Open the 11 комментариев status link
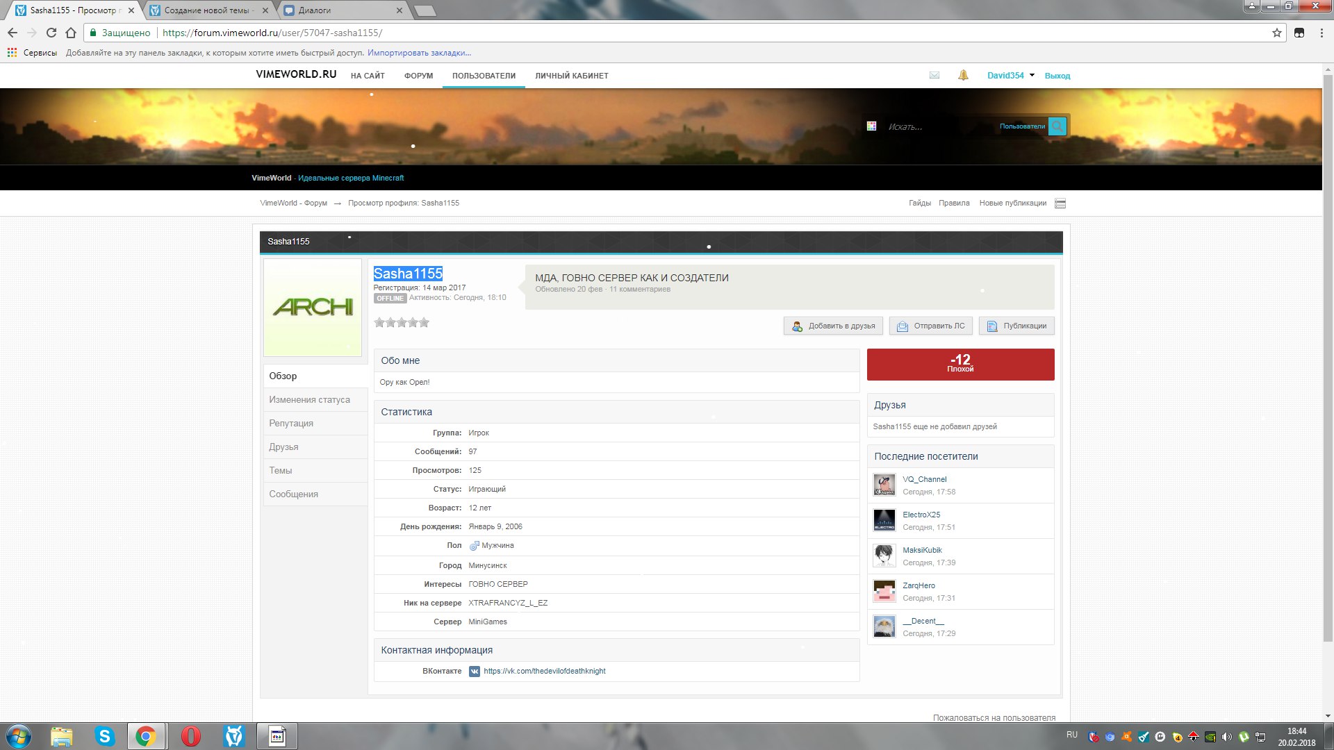 [640, 289]
